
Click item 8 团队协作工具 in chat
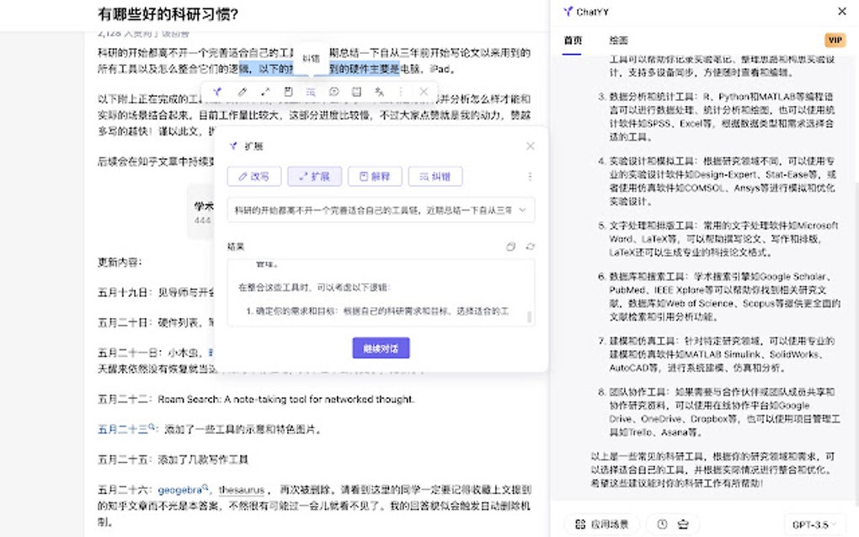(718, 412)
